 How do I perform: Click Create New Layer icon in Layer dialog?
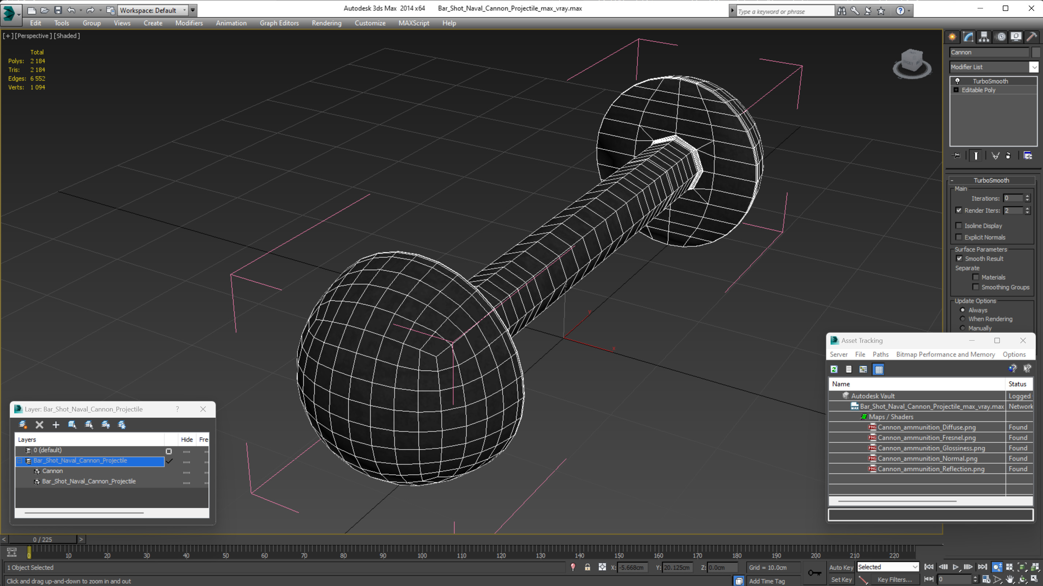pos(23,425)
